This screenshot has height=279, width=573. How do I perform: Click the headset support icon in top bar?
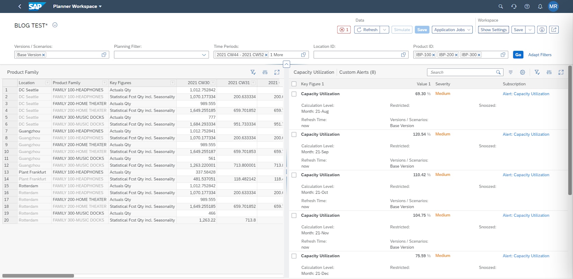[x=514, y=6]
